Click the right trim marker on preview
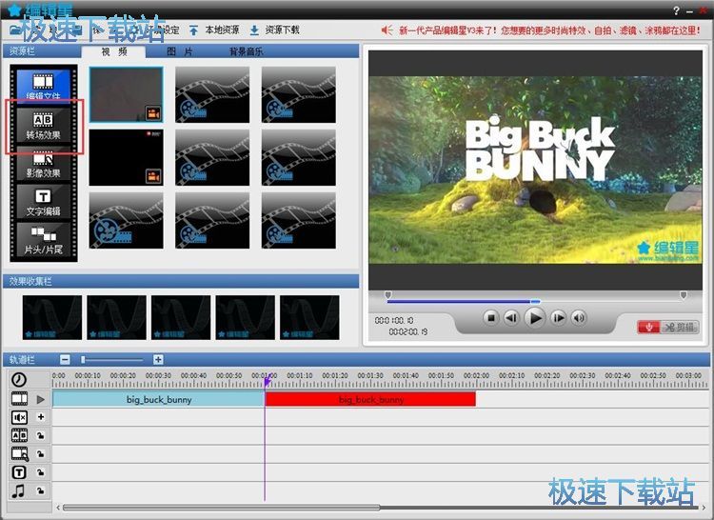This screenshot has height=520, width=714. click(x=683, y=295)
